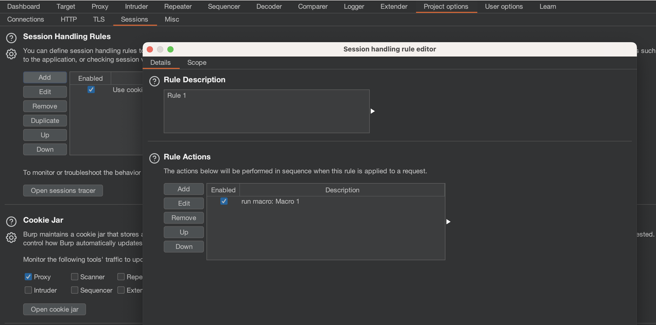Viewport: 656px width, 325px height.
Task: Toggle enabled checkbox for Use cookies rule
Action: [x=91, y=89]
